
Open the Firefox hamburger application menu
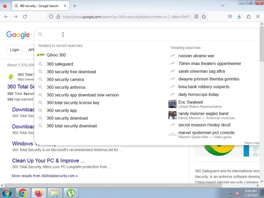click(258, 16)
